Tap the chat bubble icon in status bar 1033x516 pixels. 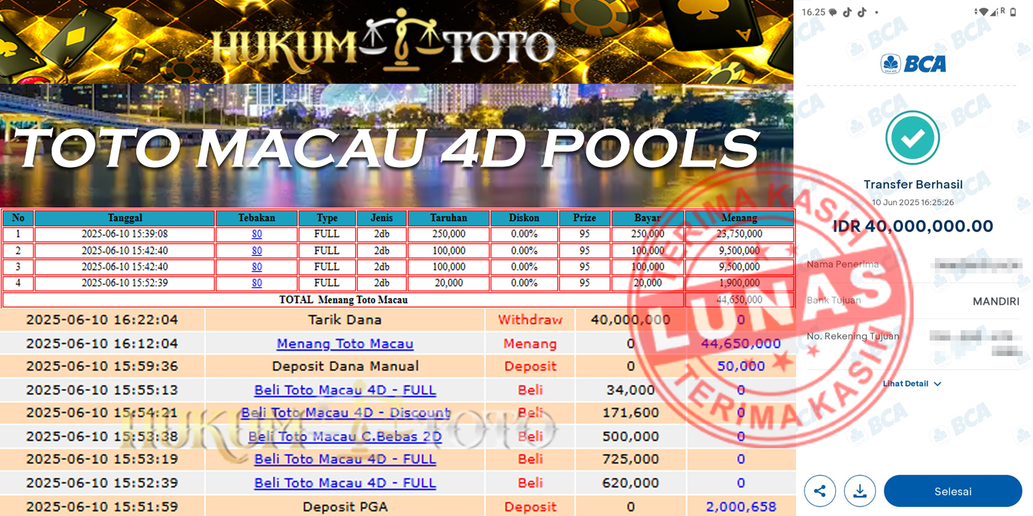[833, 12]
